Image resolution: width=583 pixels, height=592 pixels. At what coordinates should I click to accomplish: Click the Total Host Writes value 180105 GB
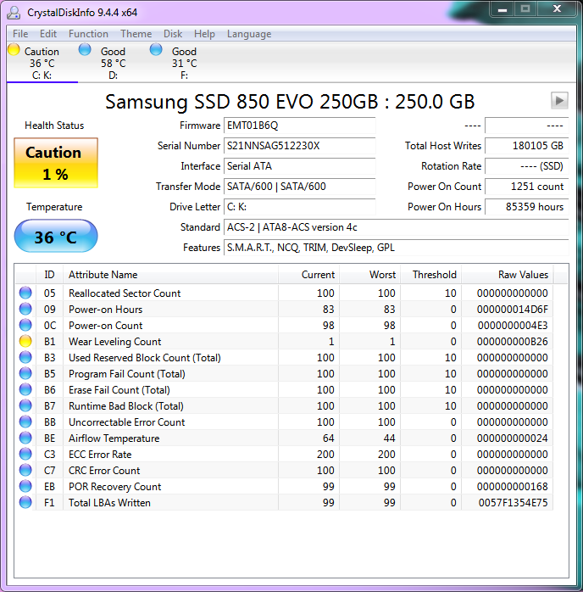point(526,146)
